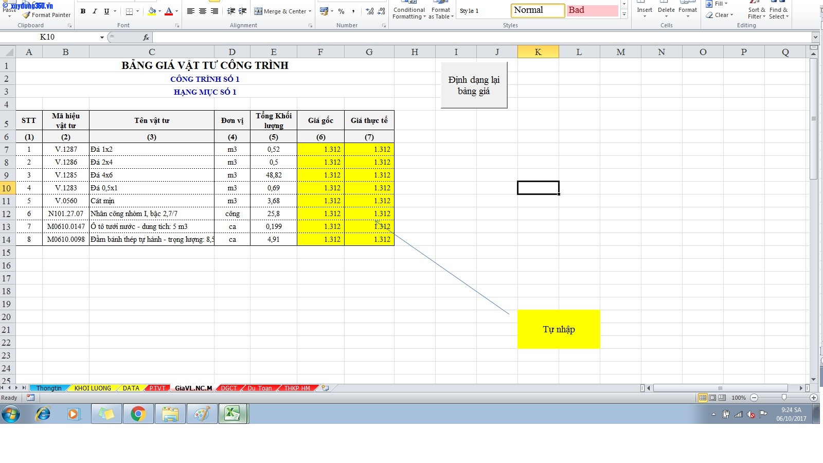
Task: Open the DGCT sheet tab
Action: click(229, 388)
